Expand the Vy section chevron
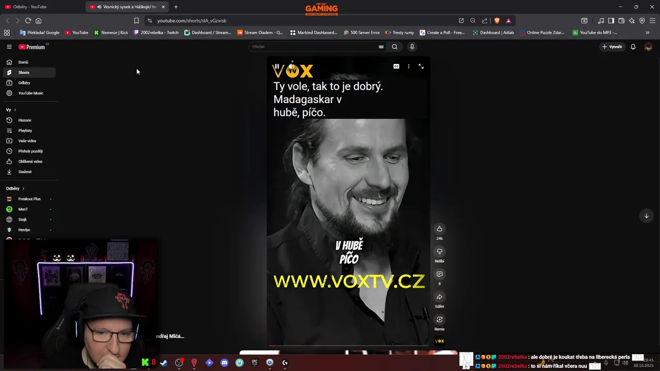Screen dimensions: 660x371 [x=15, y=110]
